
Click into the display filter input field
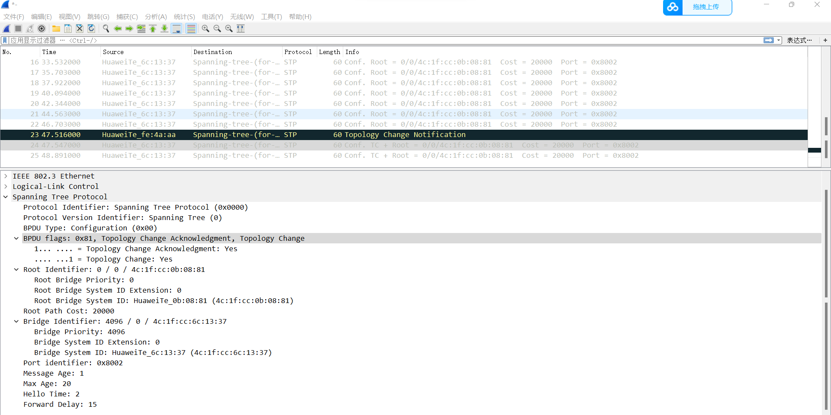click(385, 40)
